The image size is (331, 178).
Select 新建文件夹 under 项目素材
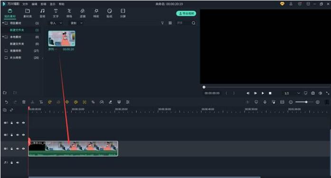(17, 30)
